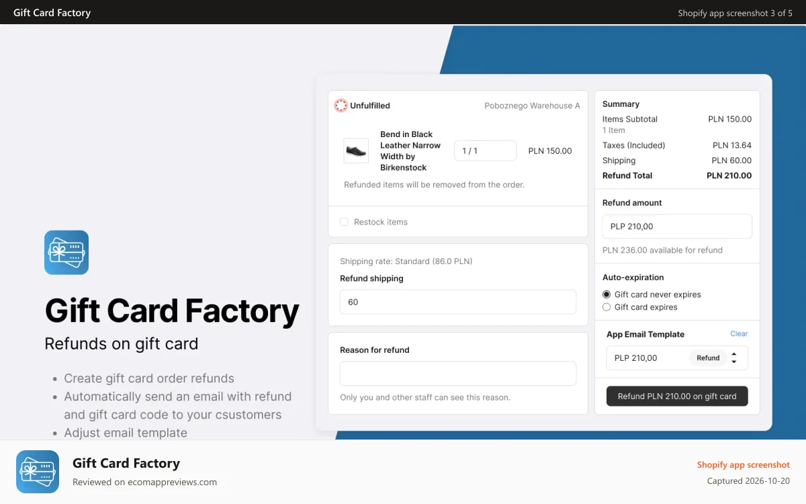
Task: Click the Shipping PLN 60.00 amount
Action: pos(731,161)
